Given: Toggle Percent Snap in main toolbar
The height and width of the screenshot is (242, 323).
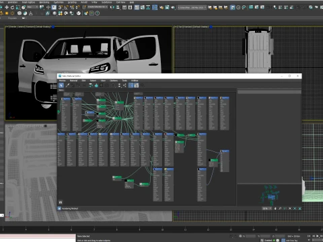Looking at the screenshot, I should pos(72,7).
